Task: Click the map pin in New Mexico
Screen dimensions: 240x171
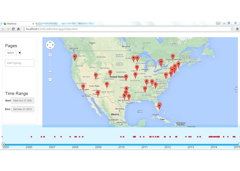Action: (107, 85)
